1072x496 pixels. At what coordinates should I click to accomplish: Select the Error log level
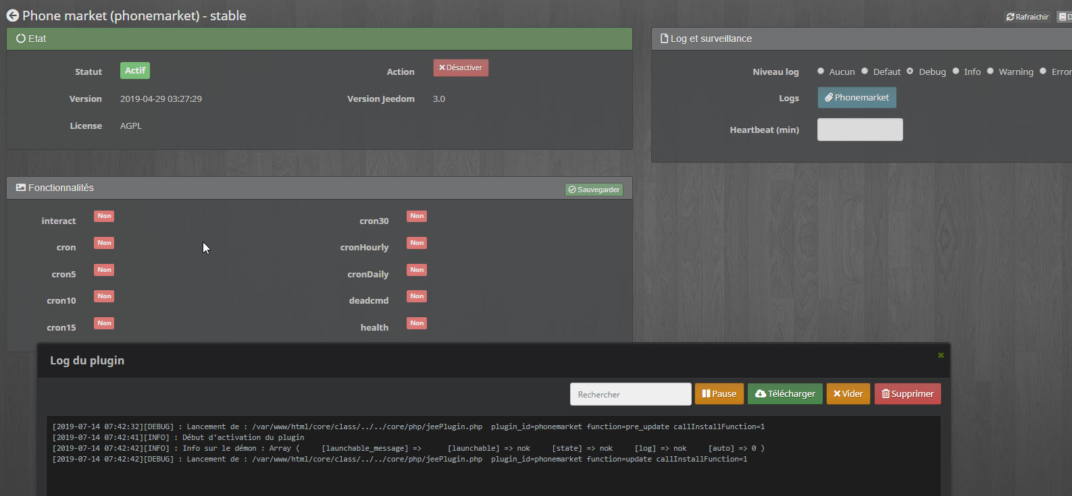tap(1043, 71)
